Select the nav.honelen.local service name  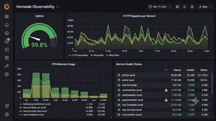132,115
